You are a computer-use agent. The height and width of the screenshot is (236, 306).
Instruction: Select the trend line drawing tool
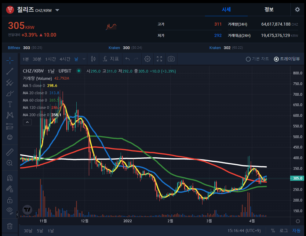(x=10, y=71)
